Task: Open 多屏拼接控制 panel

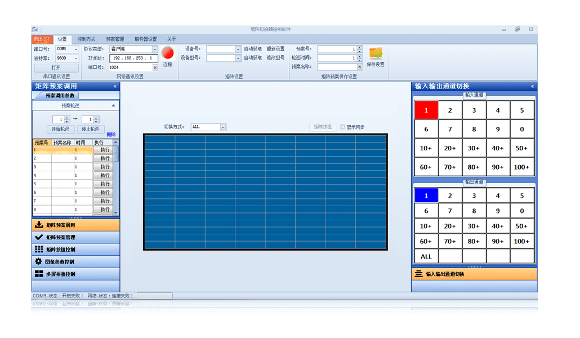Action: point(75,274)
